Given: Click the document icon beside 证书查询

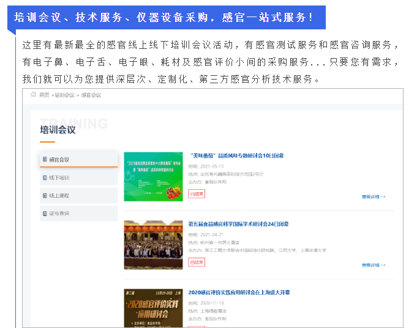Looking at the screenshot, I should [45, 214].
